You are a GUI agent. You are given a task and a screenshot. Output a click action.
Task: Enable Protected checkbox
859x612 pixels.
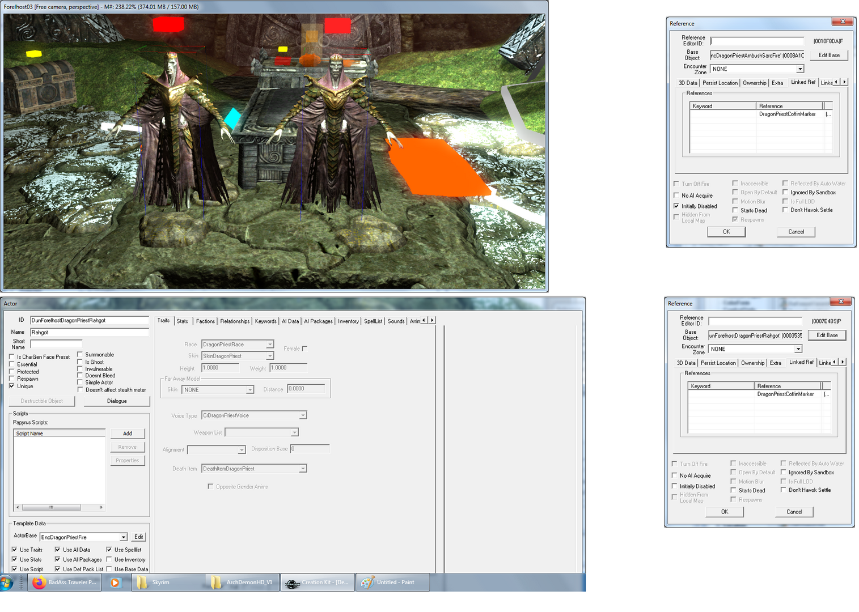coord(12,372)
